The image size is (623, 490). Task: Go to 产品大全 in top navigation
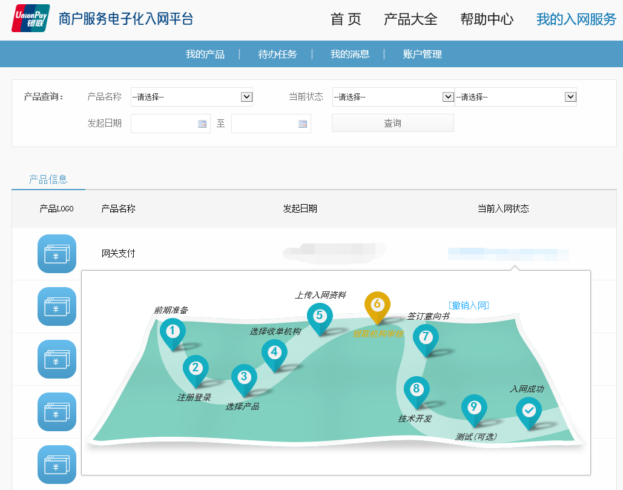[x=410, y=19]
